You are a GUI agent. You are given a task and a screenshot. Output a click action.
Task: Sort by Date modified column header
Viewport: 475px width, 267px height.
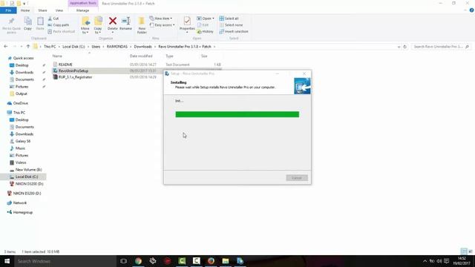[141, 56]
